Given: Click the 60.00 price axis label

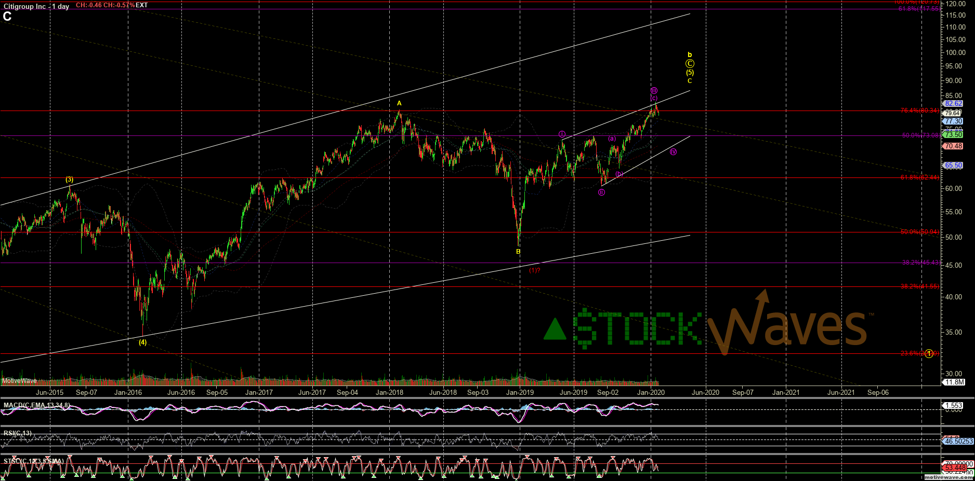Looking at the screenshot, I should click(x=954, y=188).
